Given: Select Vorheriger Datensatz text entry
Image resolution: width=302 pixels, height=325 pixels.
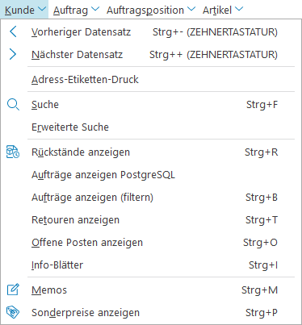Looking at the screenshot, I should pyautogui.click(x=81, y=32).
